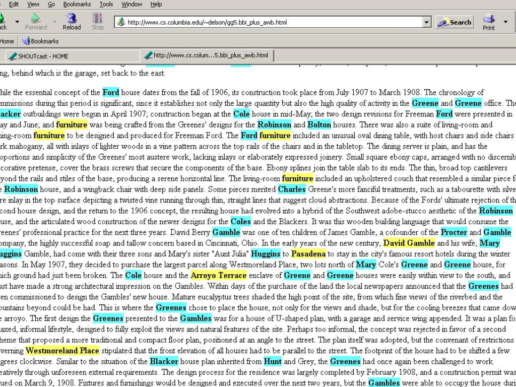Open the Tools menu
Screen dimensions: 516x387
click(x=106, y=4)
